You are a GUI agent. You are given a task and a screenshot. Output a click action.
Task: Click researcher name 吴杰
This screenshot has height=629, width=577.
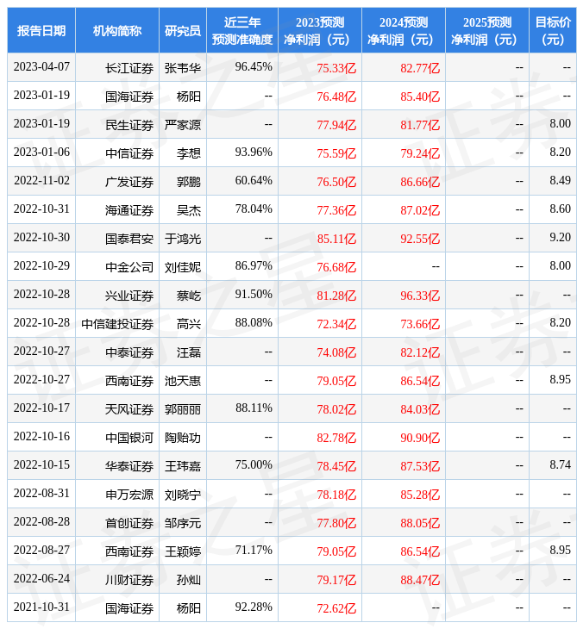point(189,210)
